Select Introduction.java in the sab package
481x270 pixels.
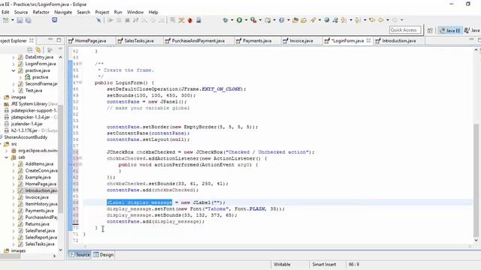[x=38, y=190]
